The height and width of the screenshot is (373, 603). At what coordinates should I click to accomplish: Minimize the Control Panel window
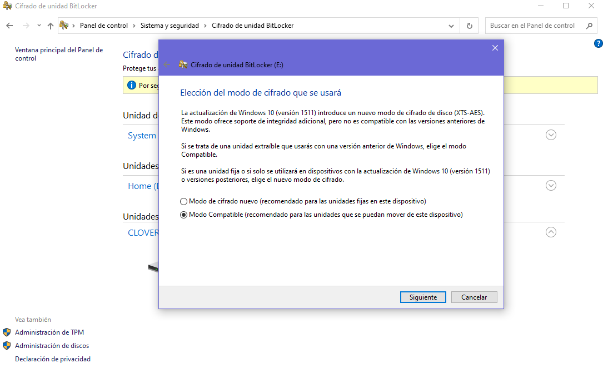(541, 6)
